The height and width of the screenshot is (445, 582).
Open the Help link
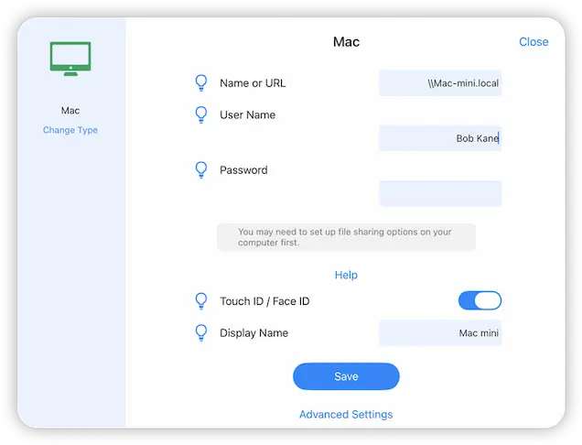[x=346, y=275]
